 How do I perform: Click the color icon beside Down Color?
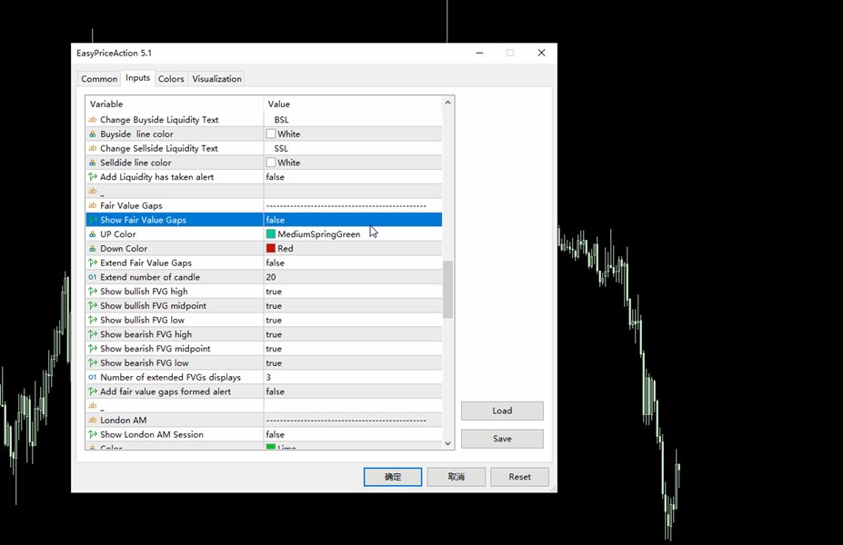[92, 249]
